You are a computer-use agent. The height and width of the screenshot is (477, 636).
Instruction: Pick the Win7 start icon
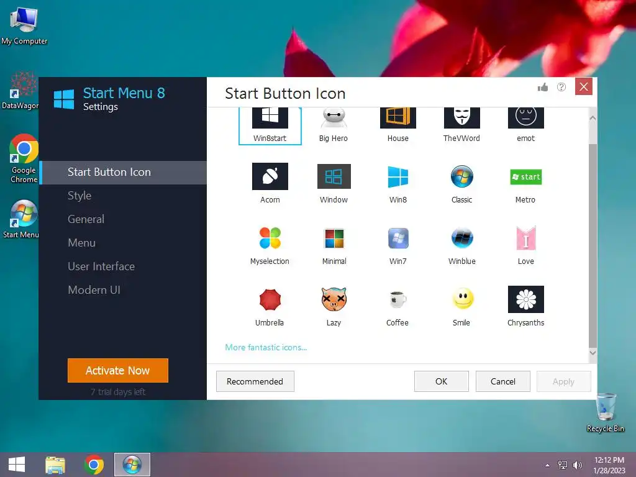[x=397, y=245]
